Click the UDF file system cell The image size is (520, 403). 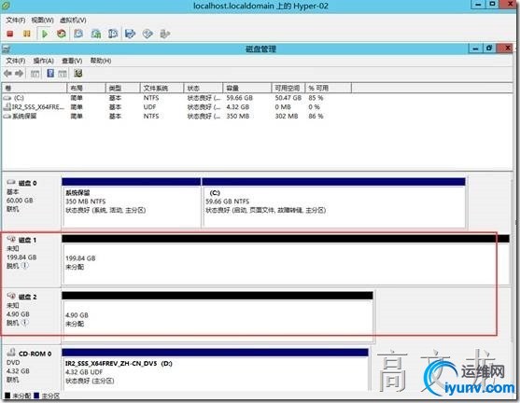(x=149, y=107)
